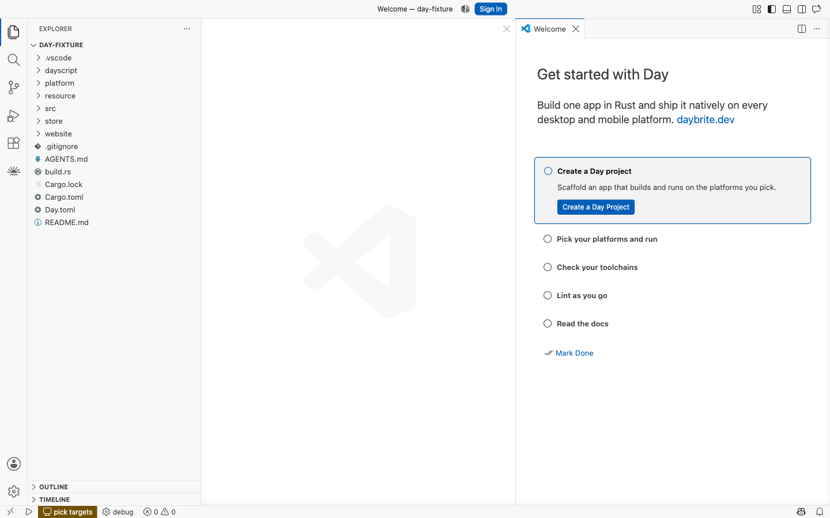Click the Copilot status bar icon
830x518 pixels.
(801, 512)
